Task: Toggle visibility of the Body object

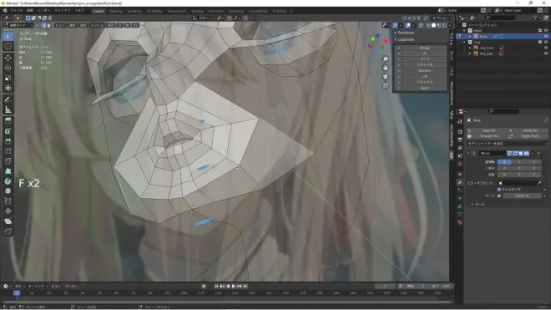Action: [546, 36]
